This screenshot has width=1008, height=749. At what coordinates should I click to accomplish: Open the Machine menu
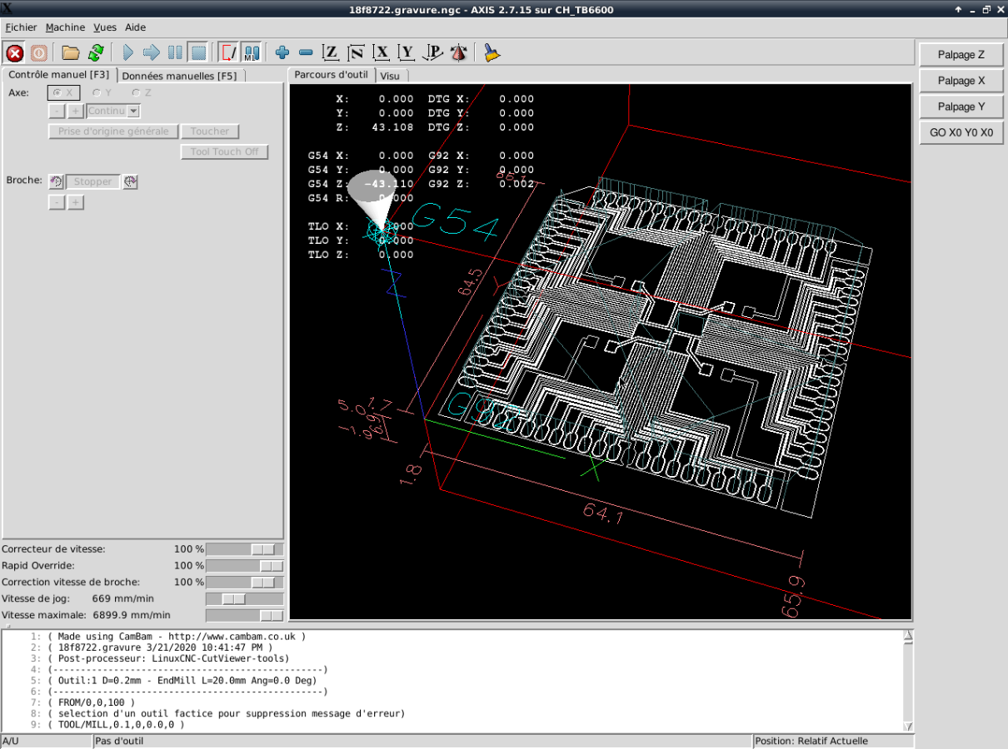(x=65, y=27)
